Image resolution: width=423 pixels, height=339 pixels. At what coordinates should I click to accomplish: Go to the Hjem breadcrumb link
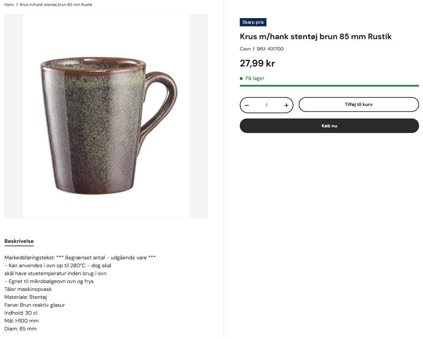point(9,5)
